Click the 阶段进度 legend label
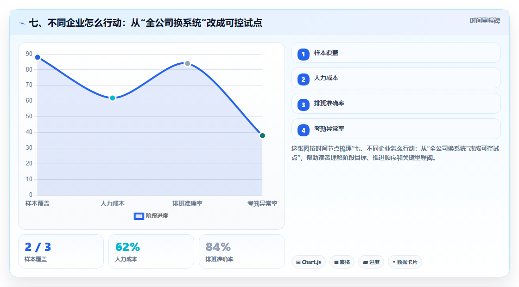 tap(157, 216)
